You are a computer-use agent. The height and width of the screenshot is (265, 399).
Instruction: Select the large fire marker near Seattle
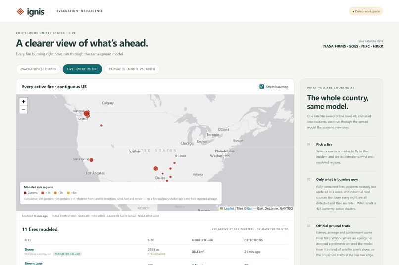tap(87, 114)
